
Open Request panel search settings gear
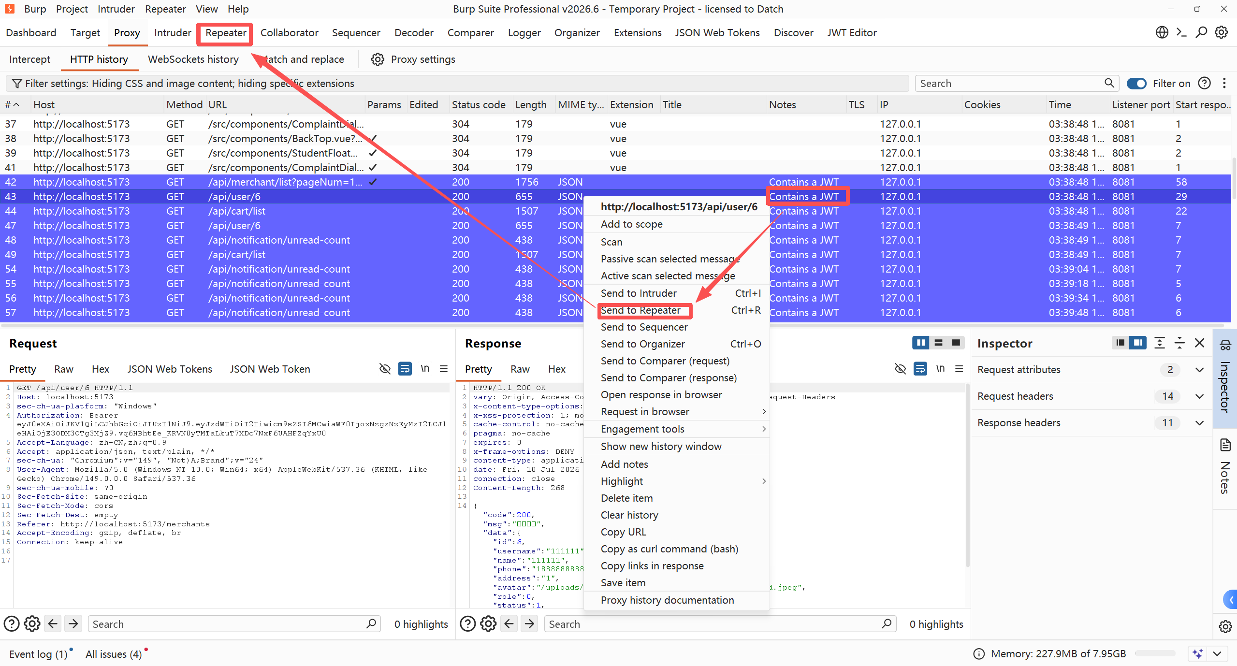point(32,624)
